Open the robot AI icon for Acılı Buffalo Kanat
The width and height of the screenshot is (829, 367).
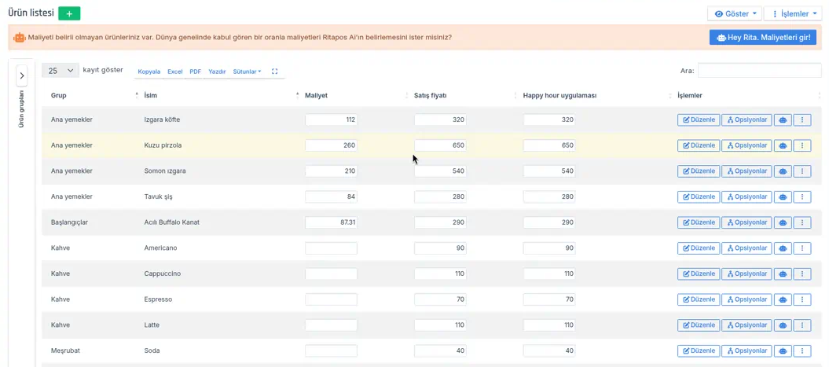783,222
